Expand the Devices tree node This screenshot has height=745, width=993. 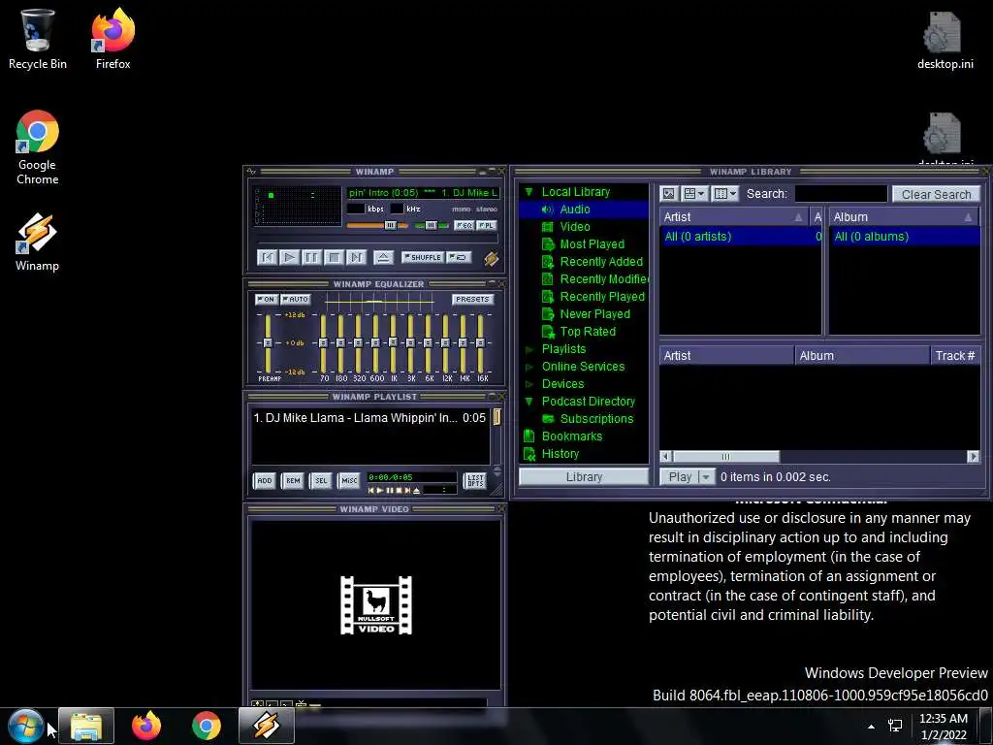point(529,384)
